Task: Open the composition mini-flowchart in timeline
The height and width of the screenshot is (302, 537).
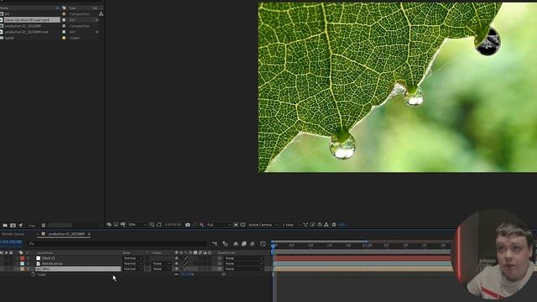Action: coord(215,244)
